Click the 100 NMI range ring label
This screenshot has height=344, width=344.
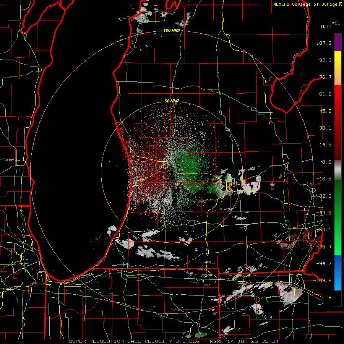172,30
